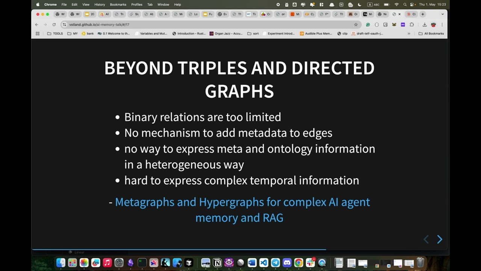
Task: Open the Window menu
Action: tap(163, 5)
